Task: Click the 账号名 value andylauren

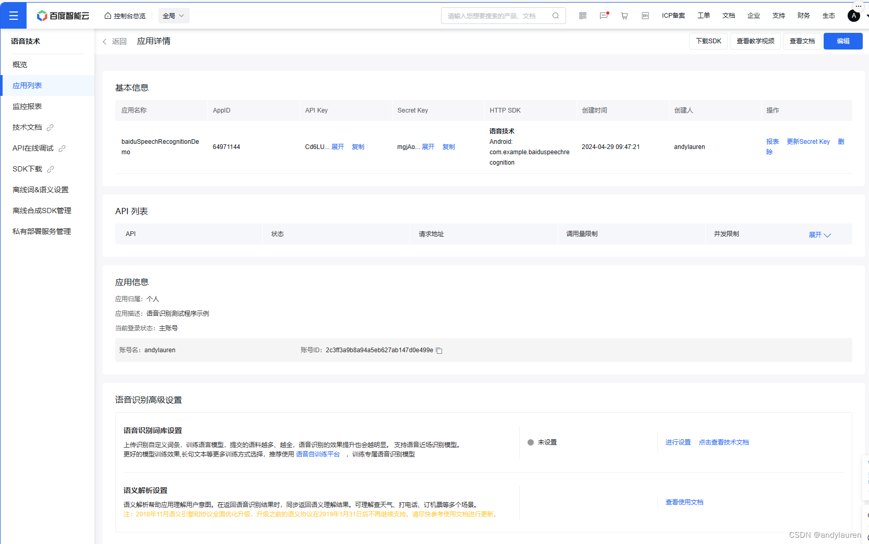Action: [x=160, y=350]
